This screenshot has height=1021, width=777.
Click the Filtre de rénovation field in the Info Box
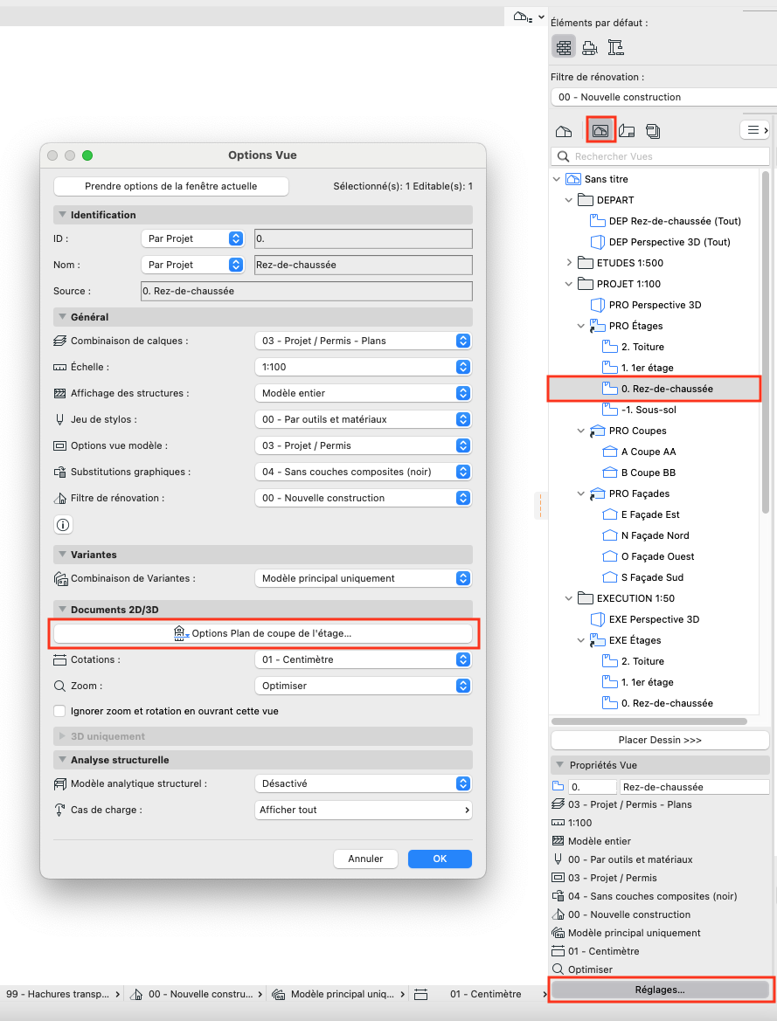coord(663,97)
